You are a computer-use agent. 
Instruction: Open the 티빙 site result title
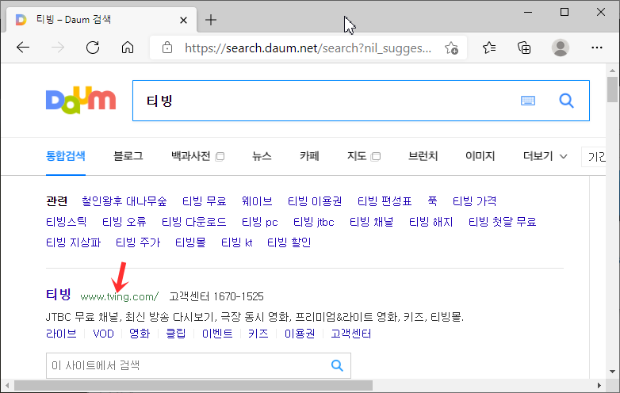(58, 294)
